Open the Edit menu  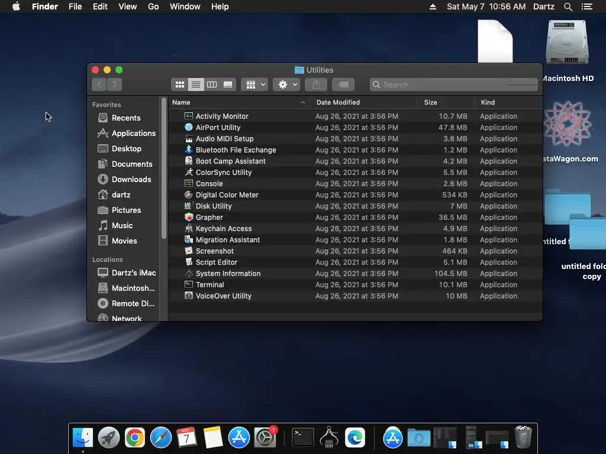[x=100, y=7]
